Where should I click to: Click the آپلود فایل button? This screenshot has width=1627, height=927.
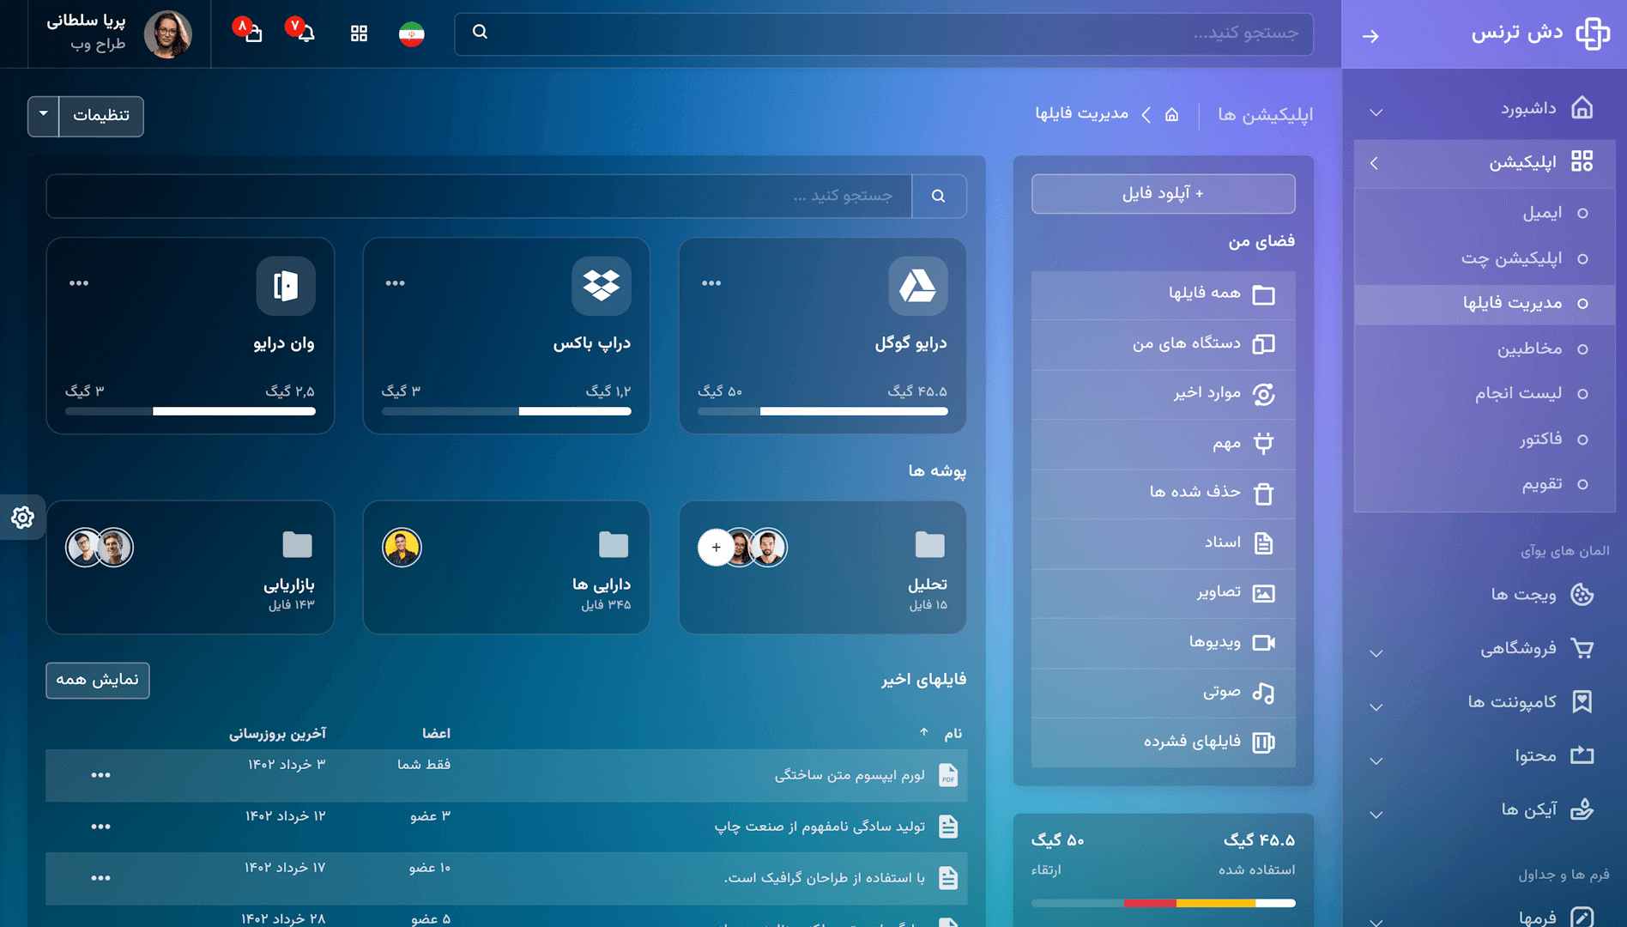click(1164, 194)
